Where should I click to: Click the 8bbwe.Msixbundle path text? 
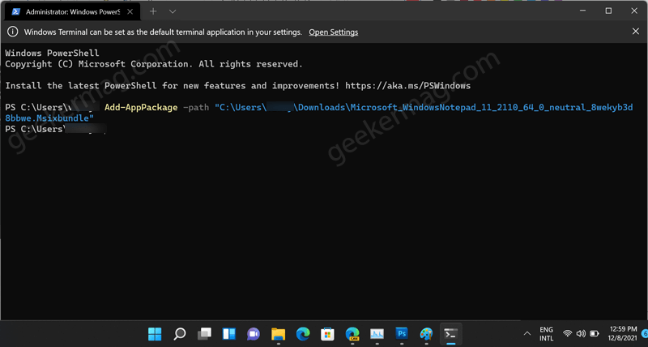pyautogui.click(x=49, y=118)
